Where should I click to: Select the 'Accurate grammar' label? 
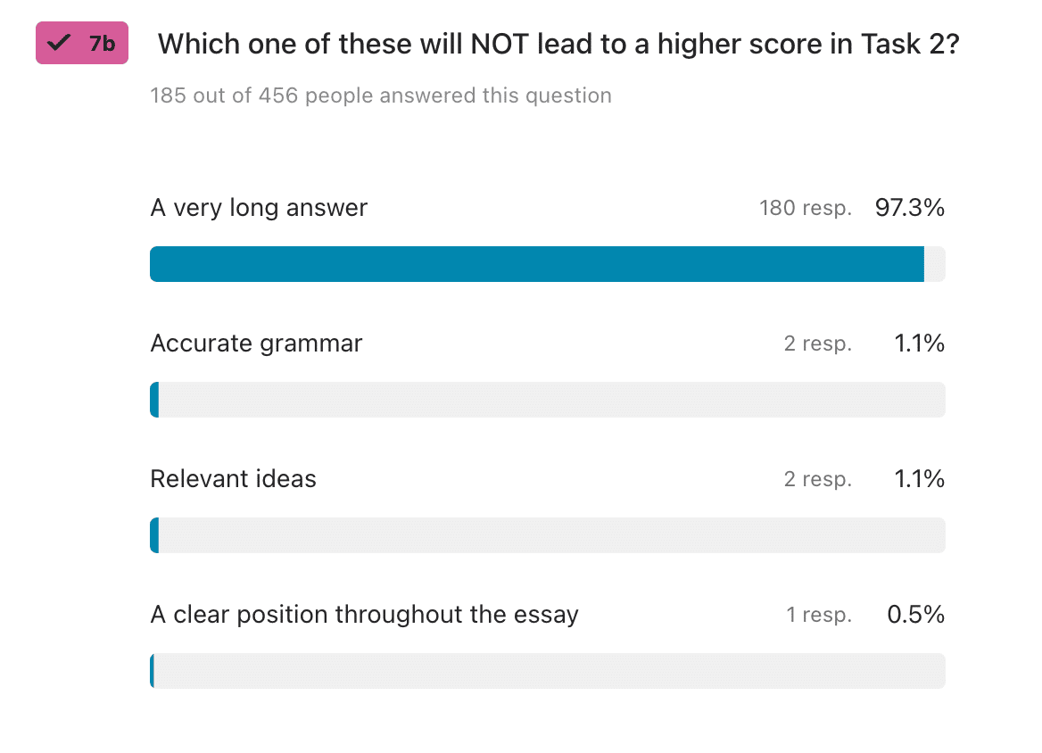pos(256,343)
